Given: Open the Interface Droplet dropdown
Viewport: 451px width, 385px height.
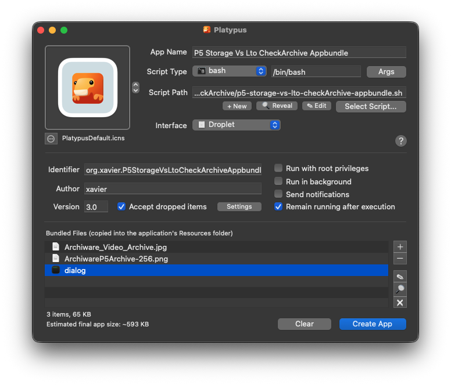Looking at the screenshot, I should 237,125.
